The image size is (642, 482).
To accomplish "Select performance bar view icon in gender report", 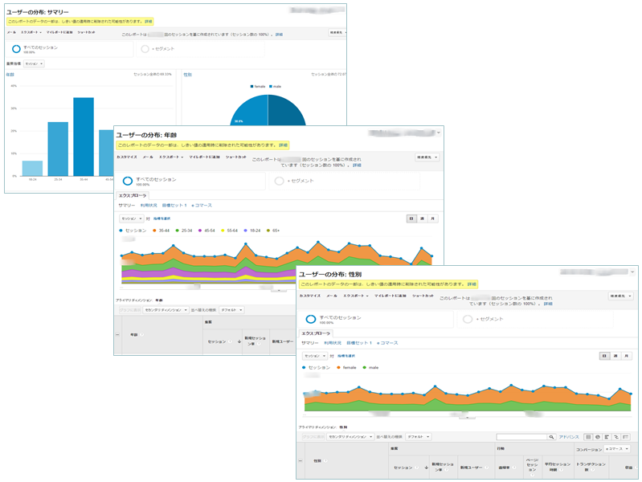I will coord(608,437).
